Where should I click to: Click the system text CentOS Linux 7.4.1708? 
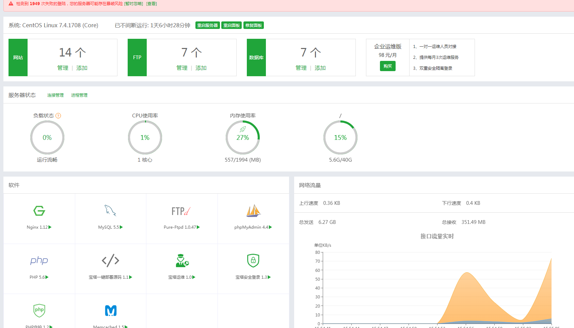click(60, 26)
